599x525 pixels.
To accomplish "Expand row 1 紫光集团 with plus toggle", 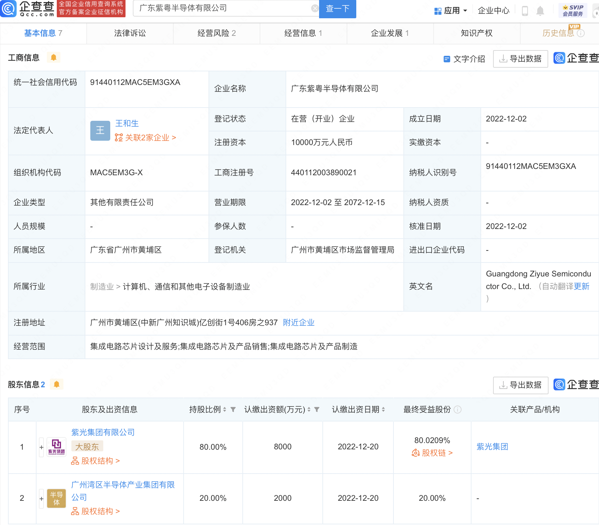I will pos(42,447).
